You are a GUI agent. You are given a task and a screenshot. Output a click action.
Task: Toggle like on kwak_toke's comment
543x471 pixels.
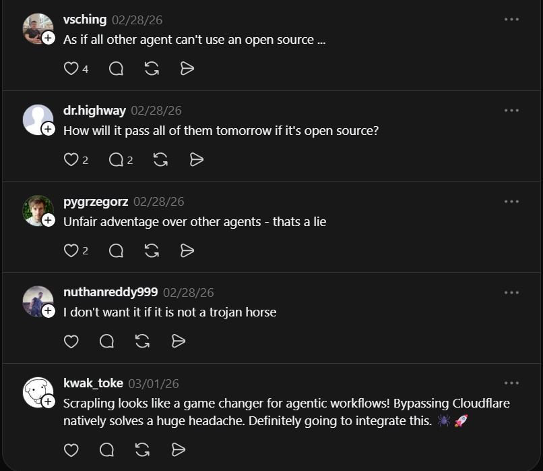point(71,449)
